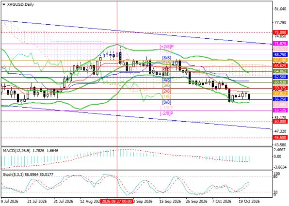Viewport: 289px width, 206px height.
Task: Click the XAGUSD,Daily chart title
Action: pos(20,4)
